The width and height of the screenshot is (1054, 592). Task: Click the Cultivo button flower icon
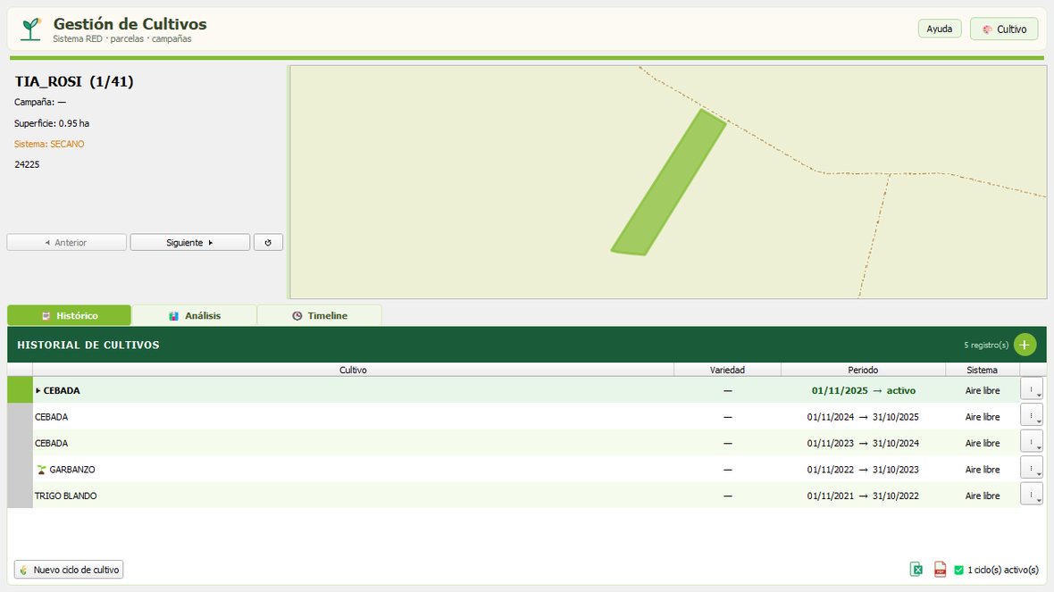coord(987,29)
